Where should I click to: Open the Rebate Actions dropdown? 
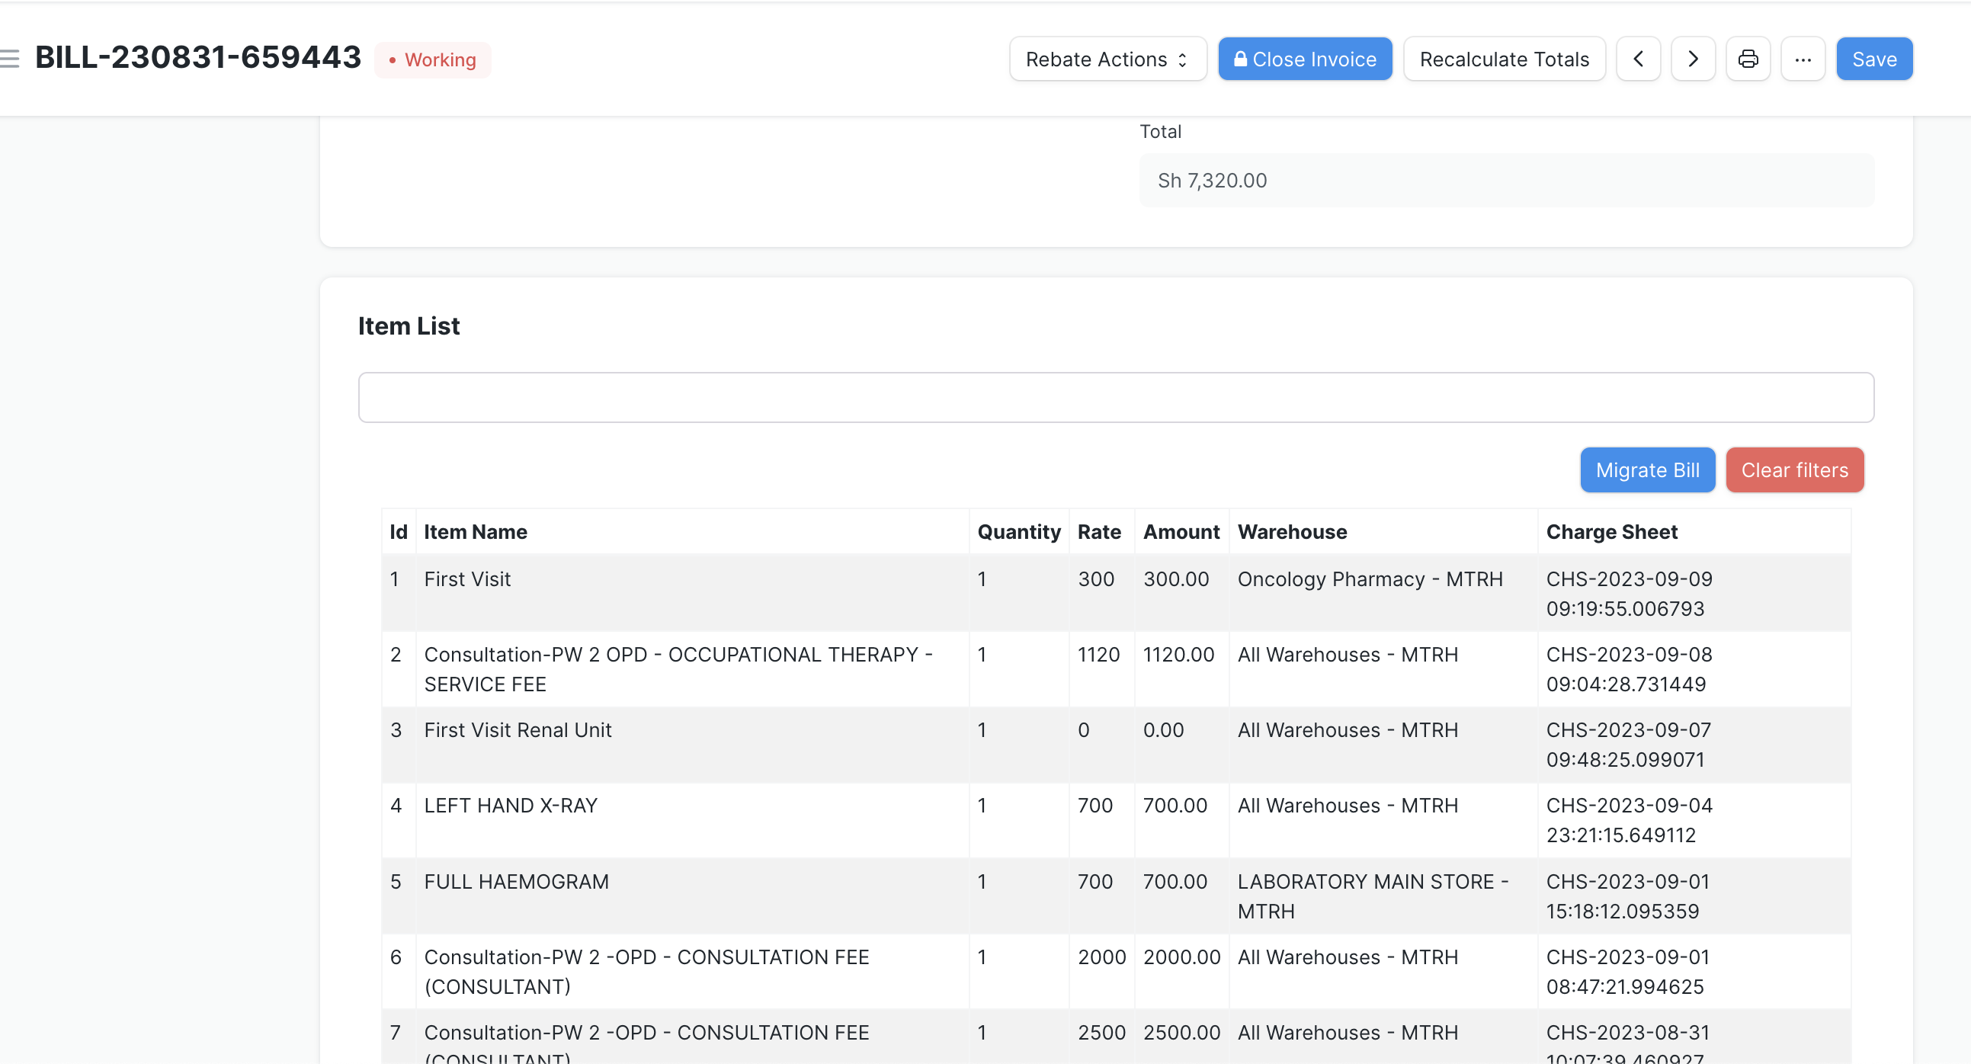1108,59
